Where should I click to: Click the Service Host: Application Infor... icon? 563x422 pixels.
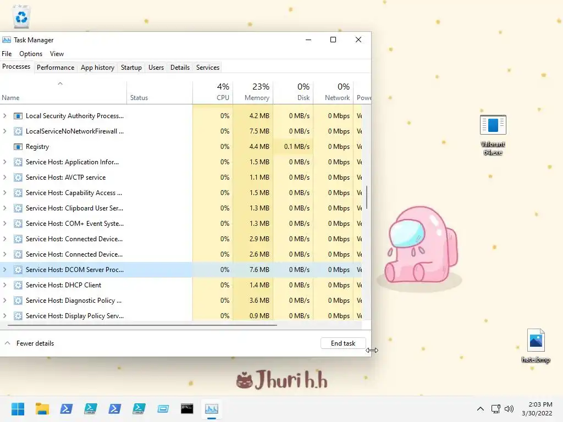coord(18,162)
